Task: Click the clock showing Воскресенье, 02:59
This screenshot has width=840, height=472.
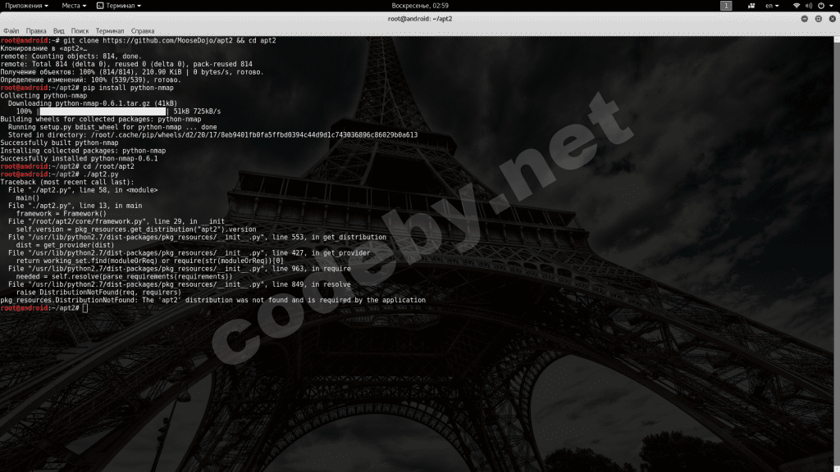Action: (420, 6)
